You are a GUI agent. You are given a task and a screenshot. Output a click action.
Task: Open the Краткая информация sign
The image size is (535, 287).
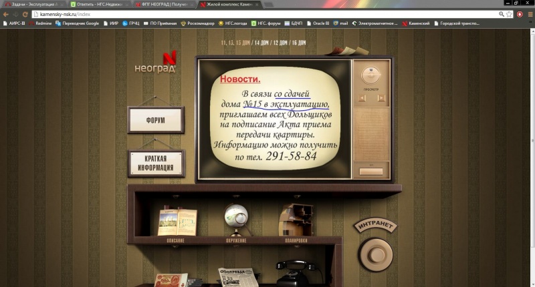click(x=156, y=163)
